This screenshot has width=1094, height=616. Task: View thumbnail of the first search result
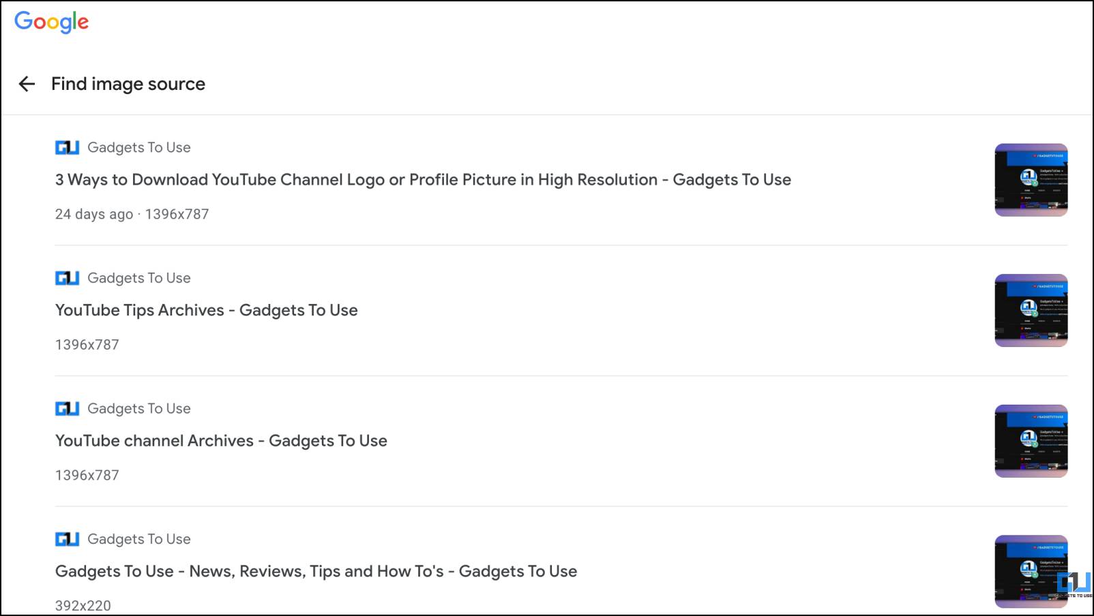tap(1031, 180)
